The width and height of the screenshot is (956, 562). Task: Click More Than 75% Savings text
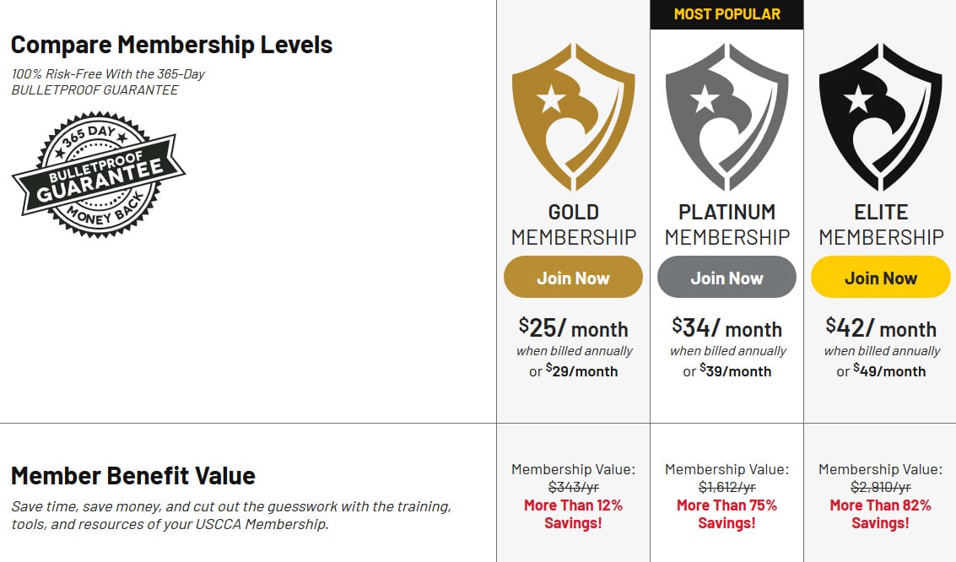(726, 514)
